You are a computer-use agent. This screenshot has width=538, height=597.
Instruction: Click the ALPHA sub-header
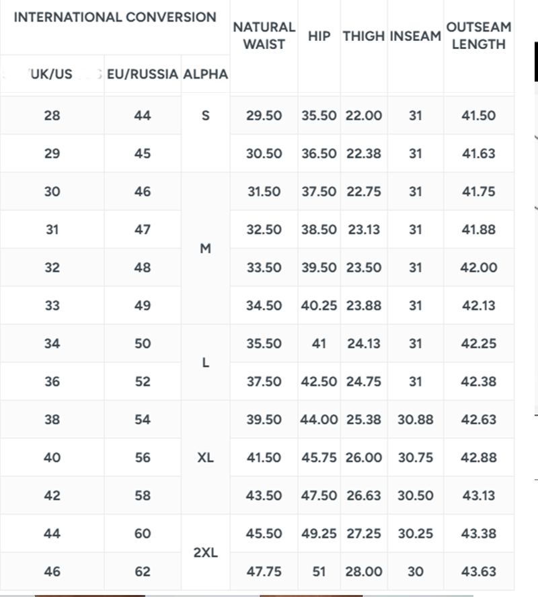[205, 74]
